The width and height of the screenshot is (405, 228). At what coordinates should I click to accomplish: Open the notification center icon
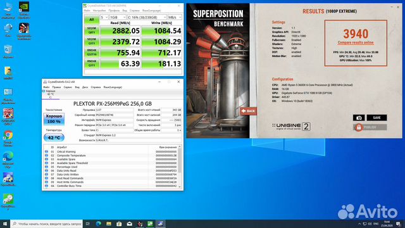pyautogui.click(x=398, y=224)
